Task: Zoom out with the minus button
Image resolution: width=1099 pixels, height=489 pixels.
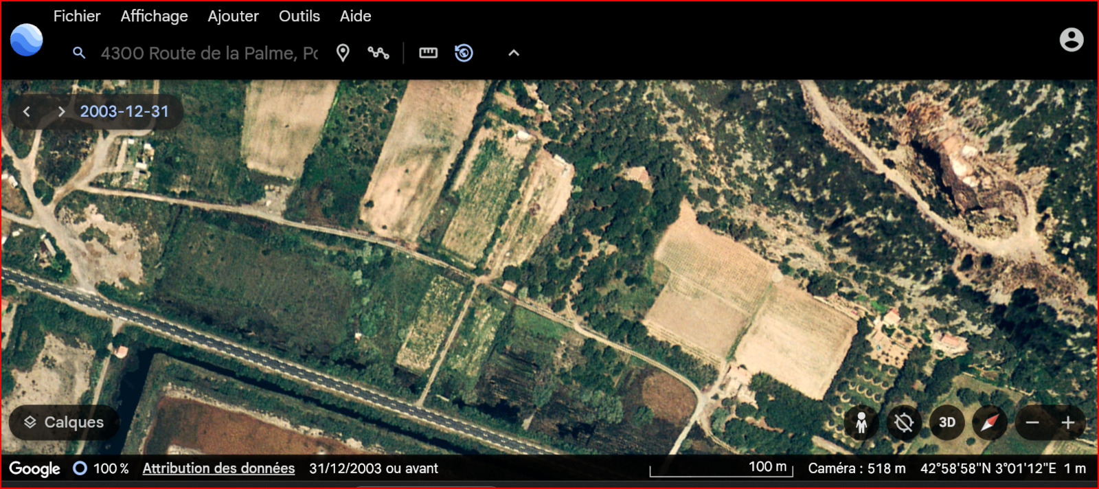Action: pyautogui.click(x=1032, y=422)
